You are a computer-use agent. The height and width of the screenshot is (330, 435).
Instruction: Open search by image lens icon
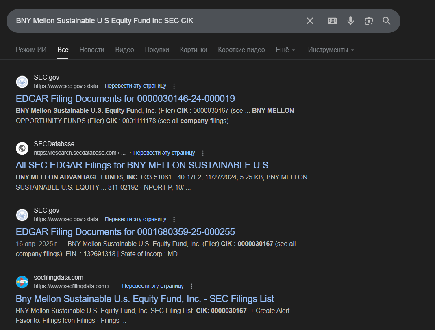click(x=369, y=21)
